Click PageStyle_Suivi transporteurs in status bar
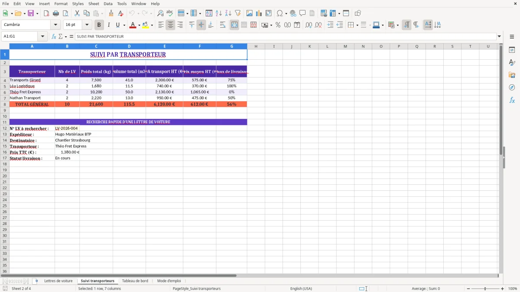Screen dimensions: 520x292 click(x=197, y=289)
